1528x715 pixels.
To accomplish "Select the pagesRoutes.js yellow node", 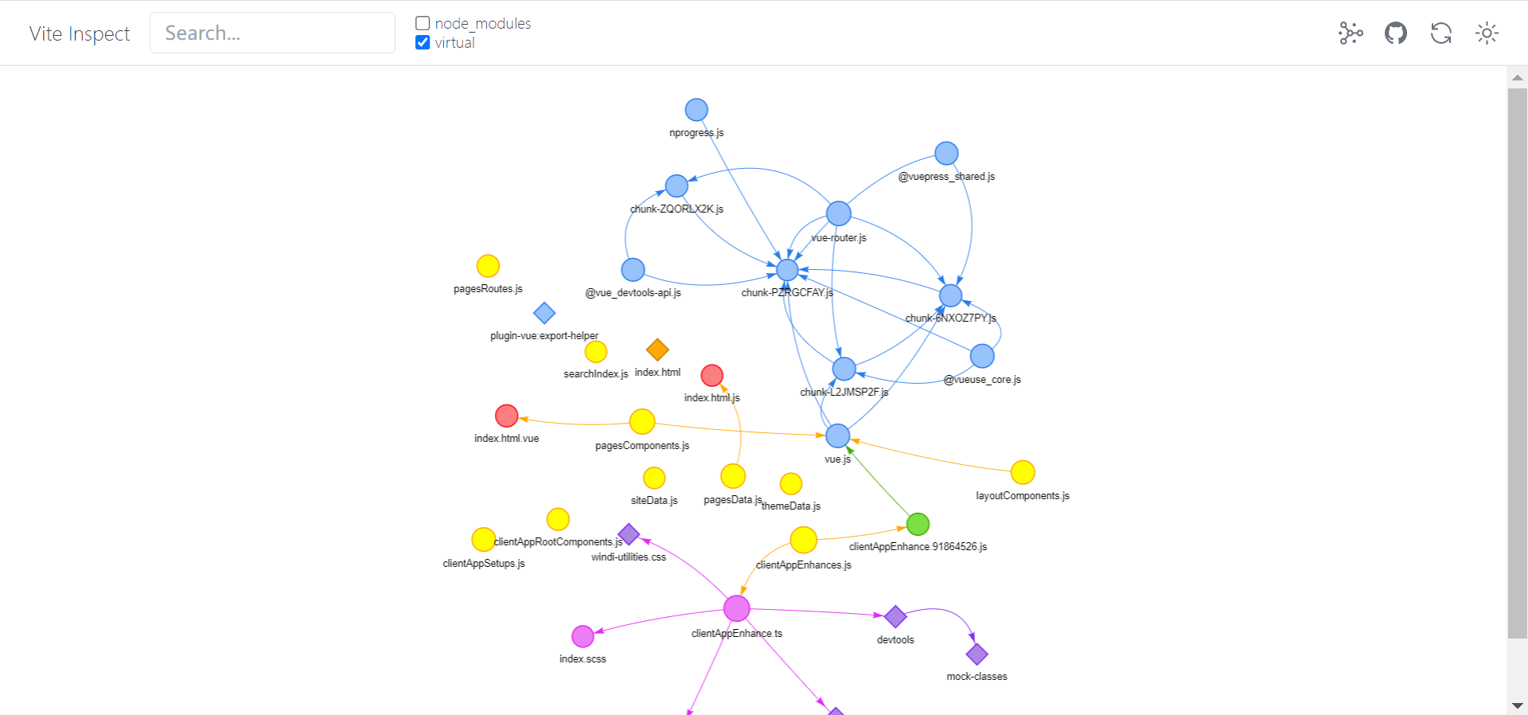I will point(488,266).
